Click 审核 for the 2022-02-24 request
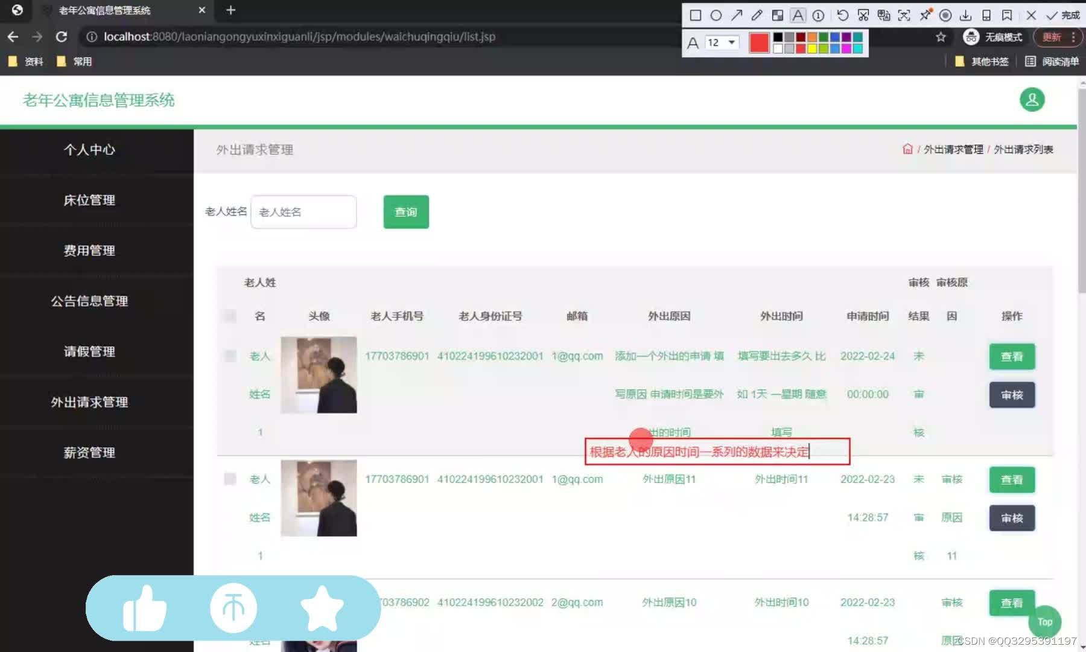This screenshot has height=652, width=1086. click(1012, 395)
